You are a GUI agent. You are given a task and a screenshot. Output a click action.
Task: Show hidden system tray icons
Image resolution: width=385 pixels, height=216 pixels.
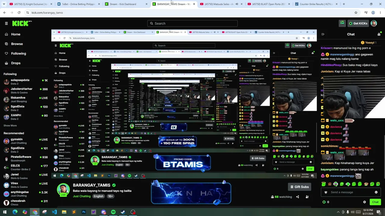tap(338, 212)
